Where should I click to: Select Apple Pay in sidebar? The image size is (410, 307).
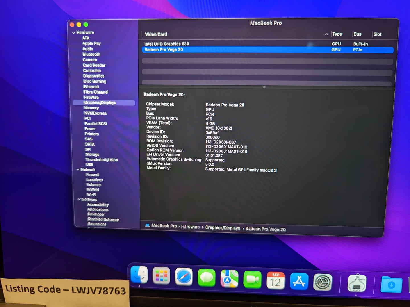(91, 43)
